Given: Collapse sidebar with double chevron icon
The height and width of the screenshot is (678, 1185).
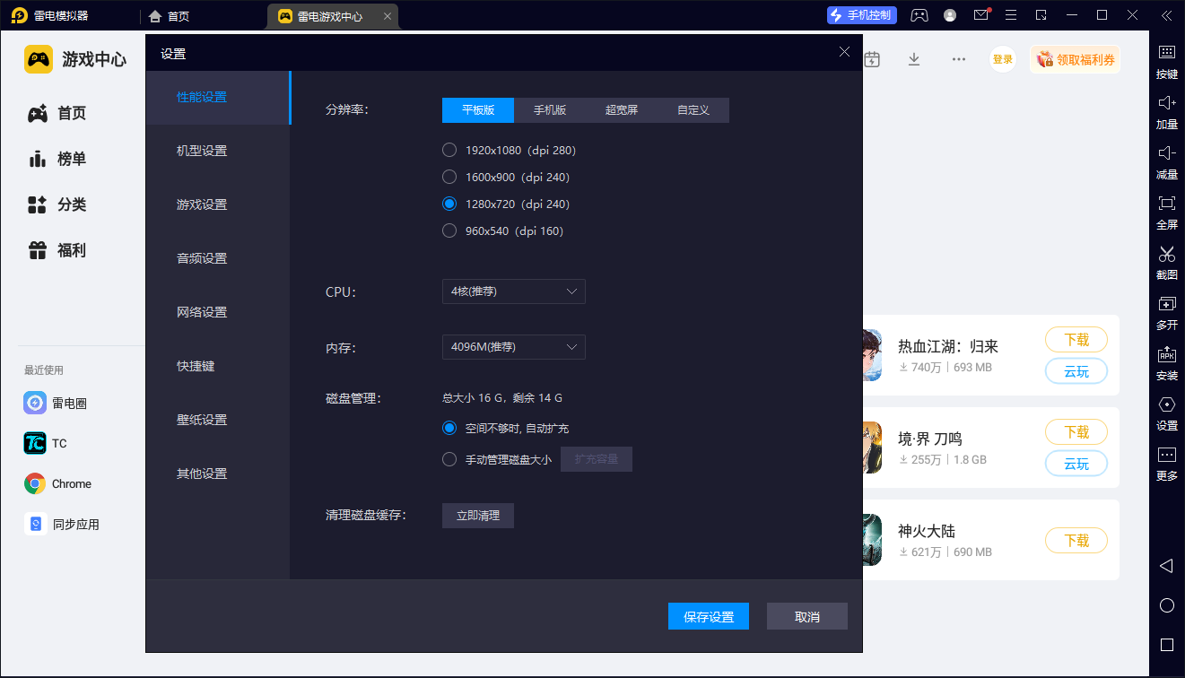Looking at the screenshot, I should click(x=1166, y=15).
